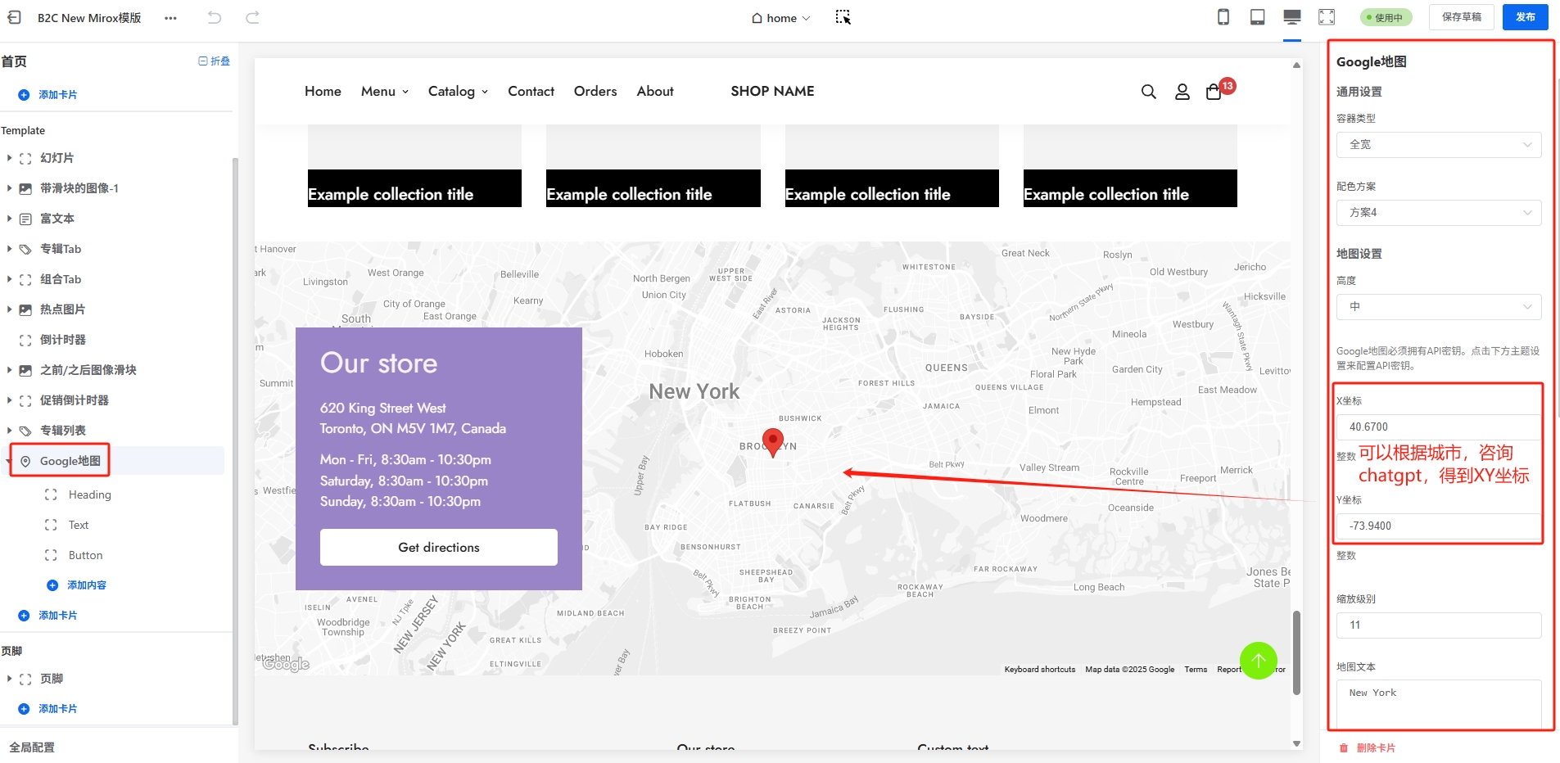Screen dimensions: 1560x763
Task: Open the shopping cart icon
Action: pyautogui.click(x=1214, y=92)
